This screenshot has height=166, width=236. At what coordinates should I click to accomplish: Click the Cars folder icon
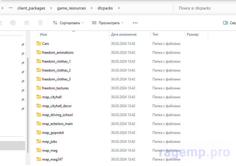click(x=39, y=44)
